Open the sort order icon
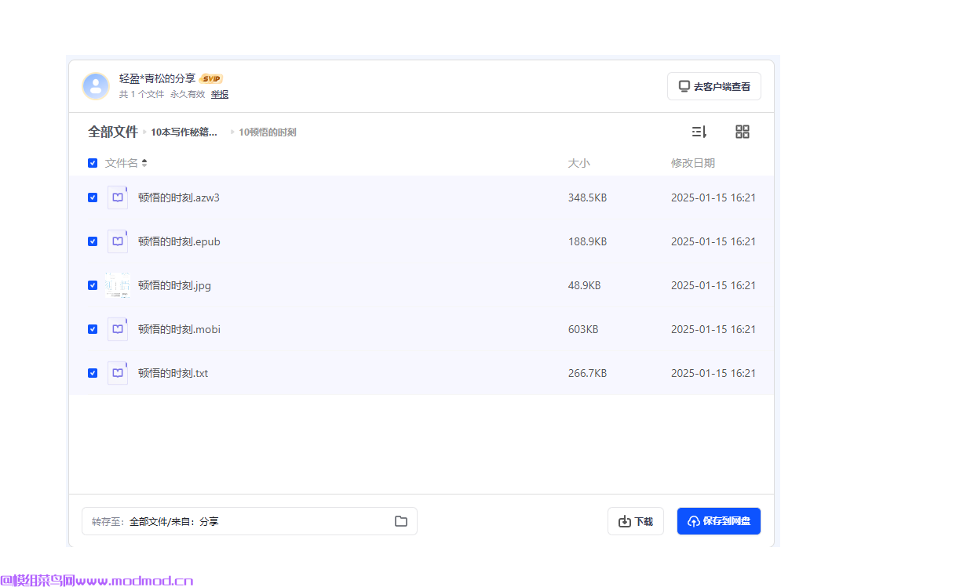The height and width of the screenshot is (587, 978). pyautogui.click(x=699, y=132)
